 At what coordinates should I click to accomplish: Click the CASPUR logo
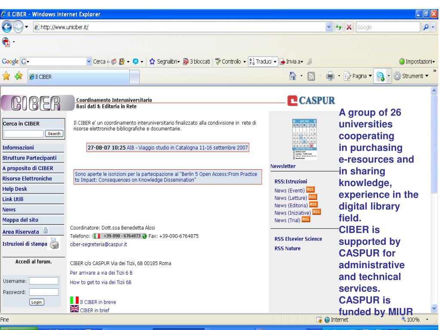click(311, 101)
